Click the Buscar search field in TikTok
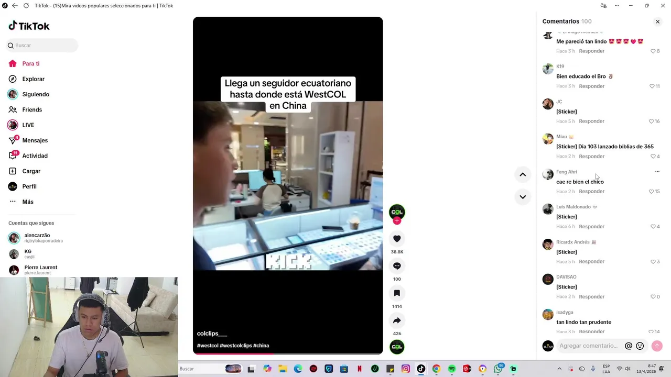 point(42,46)
